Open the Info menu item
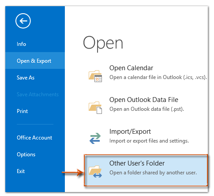Image resolution: width=214 pixels, height=196 pixels. click(21, 44)
